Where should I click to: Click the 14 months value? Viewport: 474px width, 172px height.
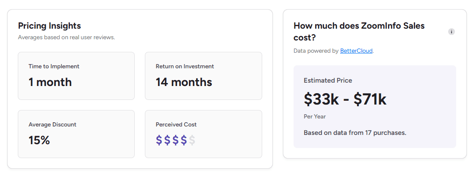(184, 82)
